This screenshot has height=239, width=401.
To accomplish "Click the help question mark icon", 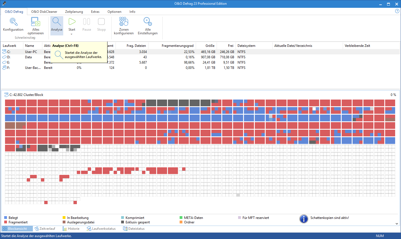I will [397, 11].
